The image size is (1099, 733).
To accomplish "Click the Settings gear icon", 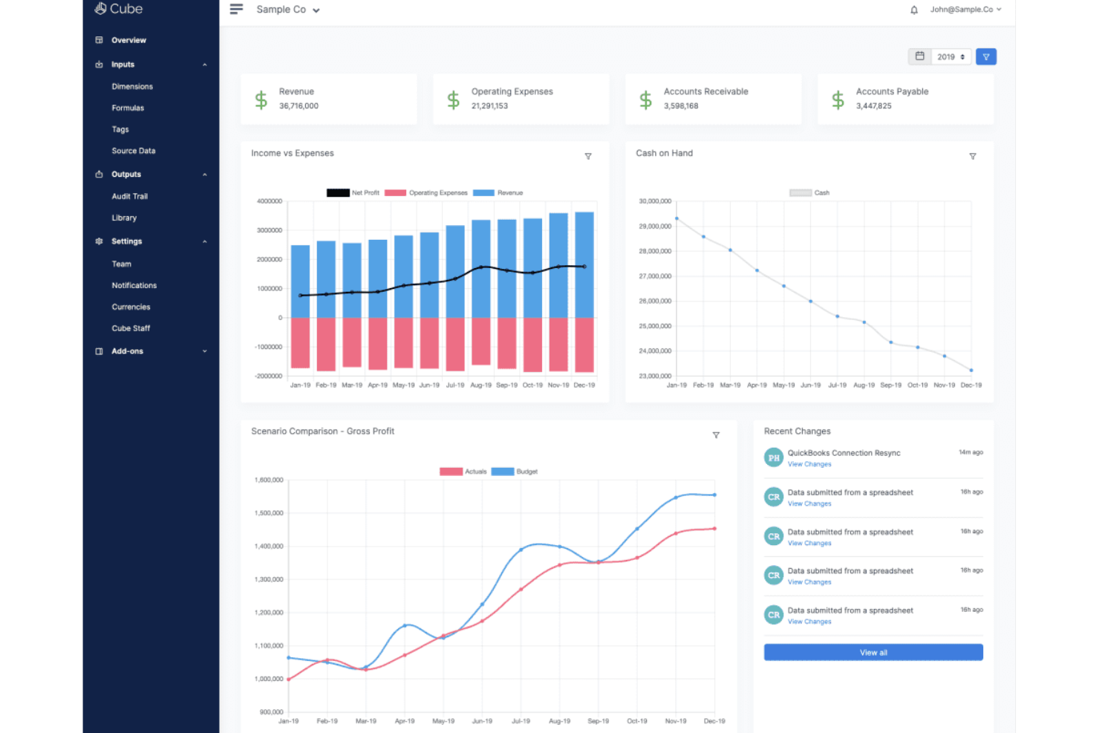I will 99,241.
